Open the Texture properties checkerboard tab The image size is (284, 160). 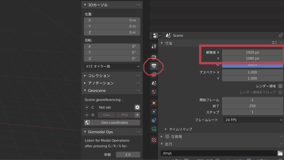[x=154, y=140]
